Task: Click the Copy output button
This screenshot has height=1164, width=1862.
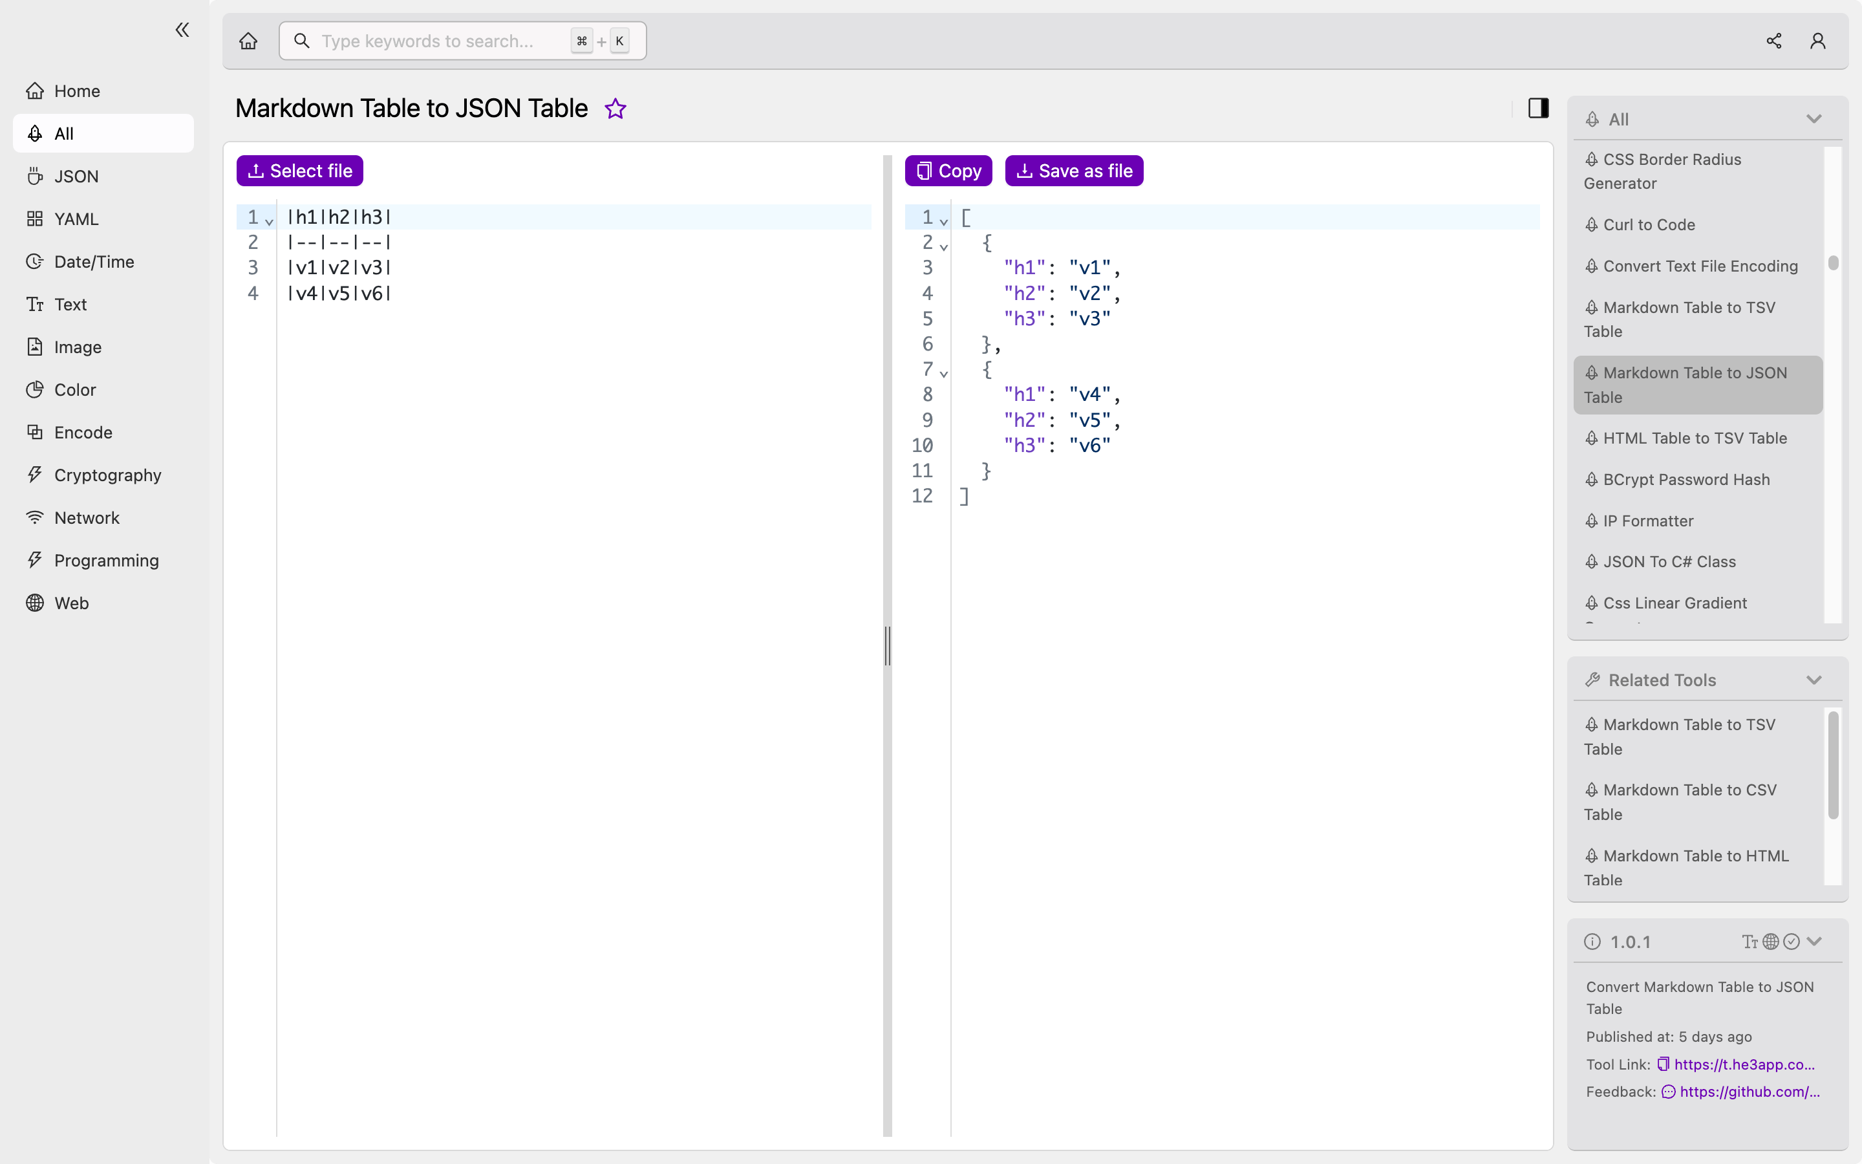Action: [x=948, y=170]
